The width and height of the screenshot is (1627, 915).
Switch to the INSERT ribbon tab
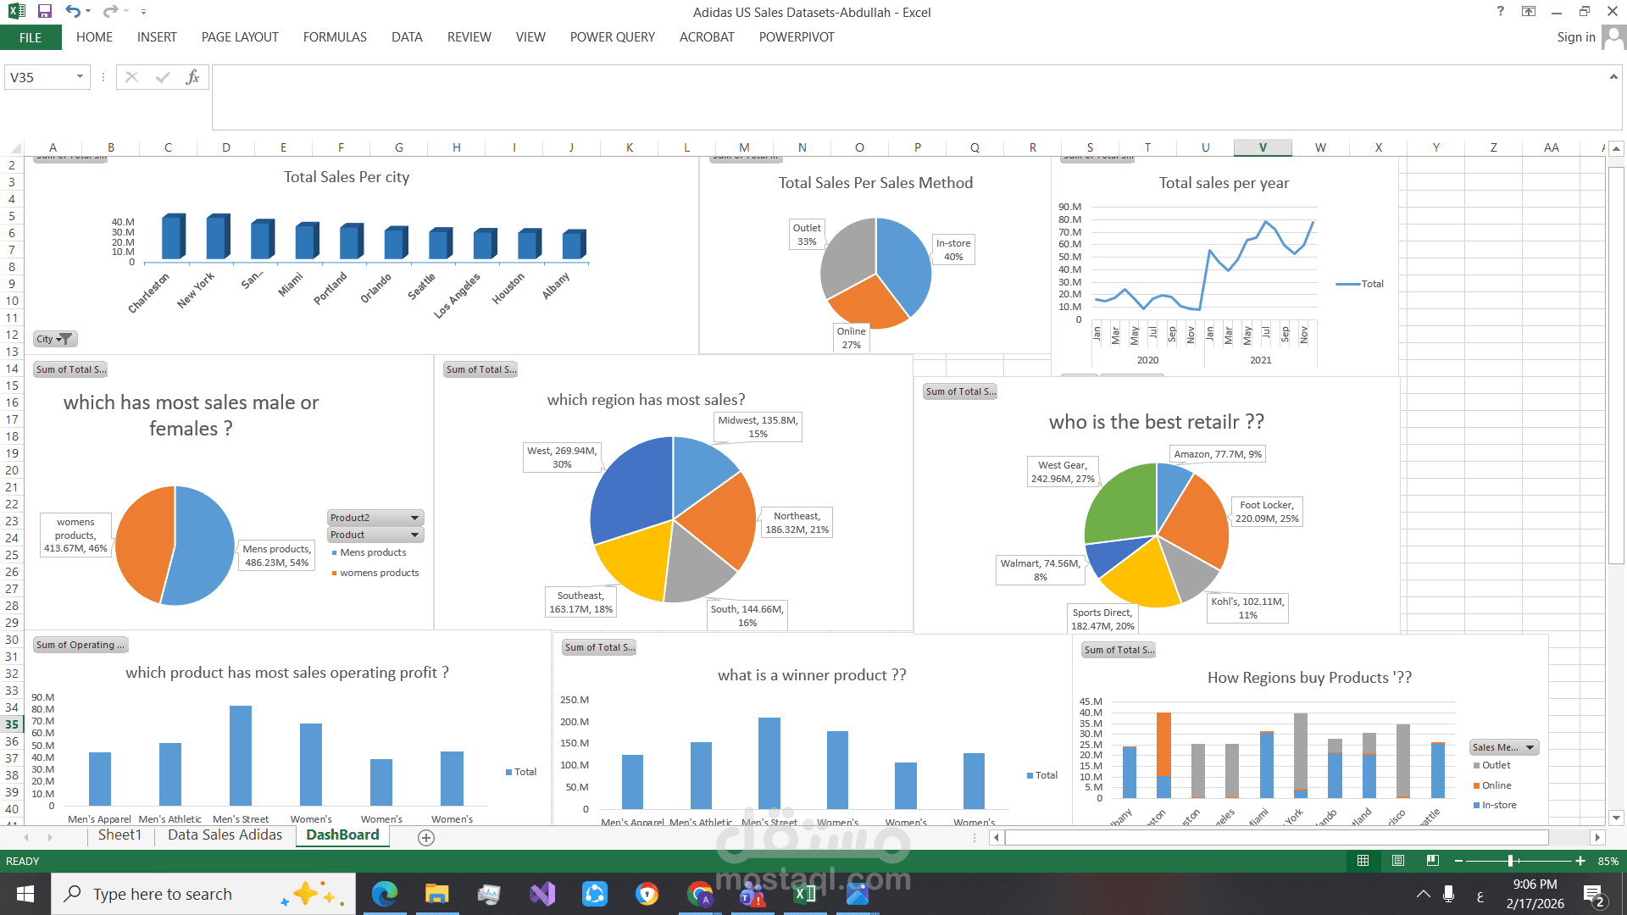click(157, 37)
